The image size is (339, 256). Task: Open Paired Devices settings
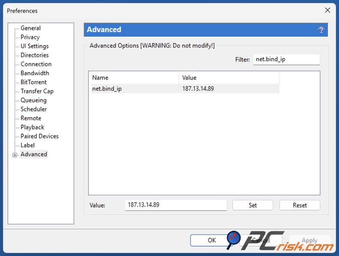39,136
